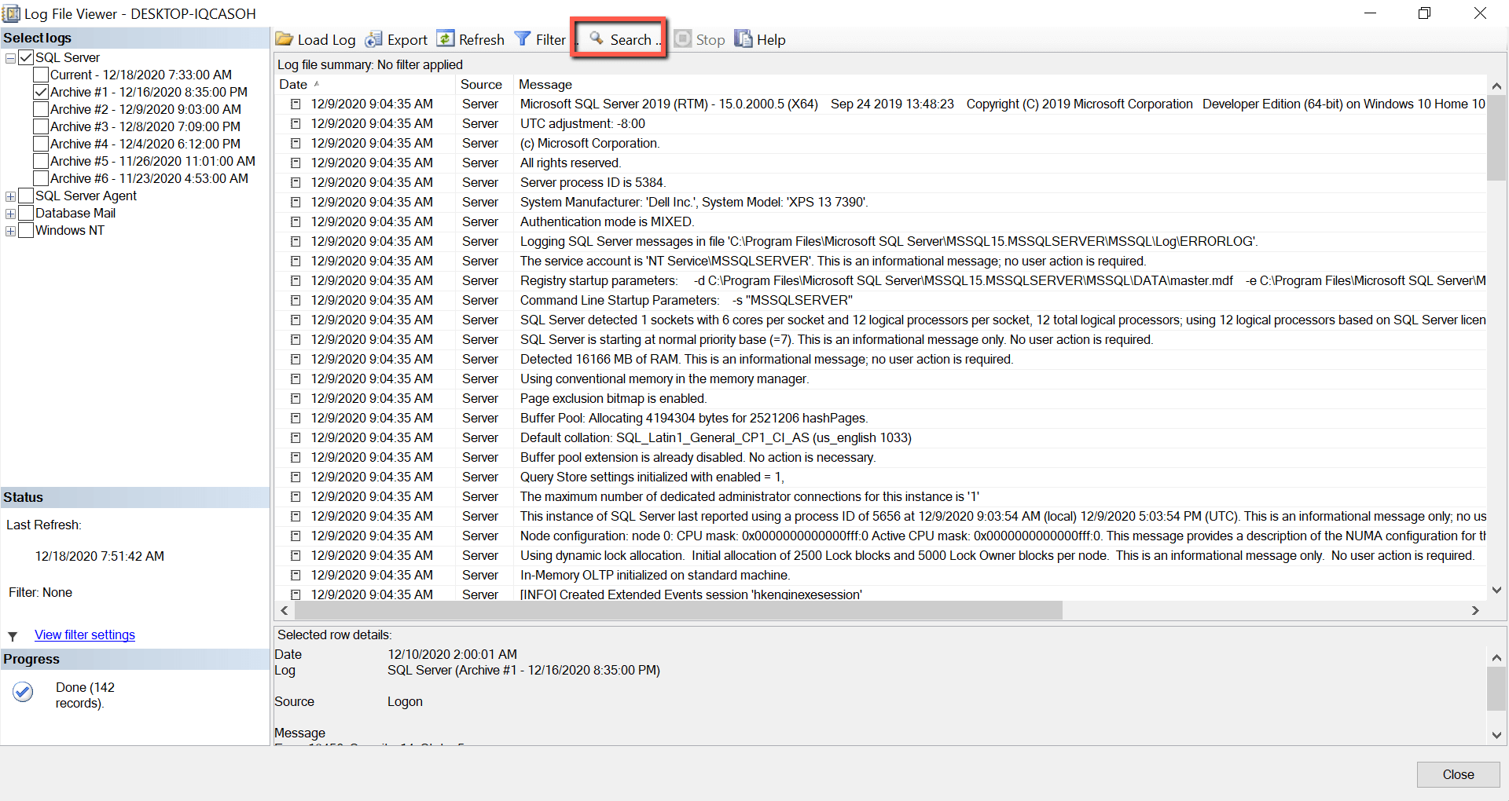This screenshot has height=801, width=1509.
Task: Collapse the SQL Server tree node
Action: (x=10, y=57)
